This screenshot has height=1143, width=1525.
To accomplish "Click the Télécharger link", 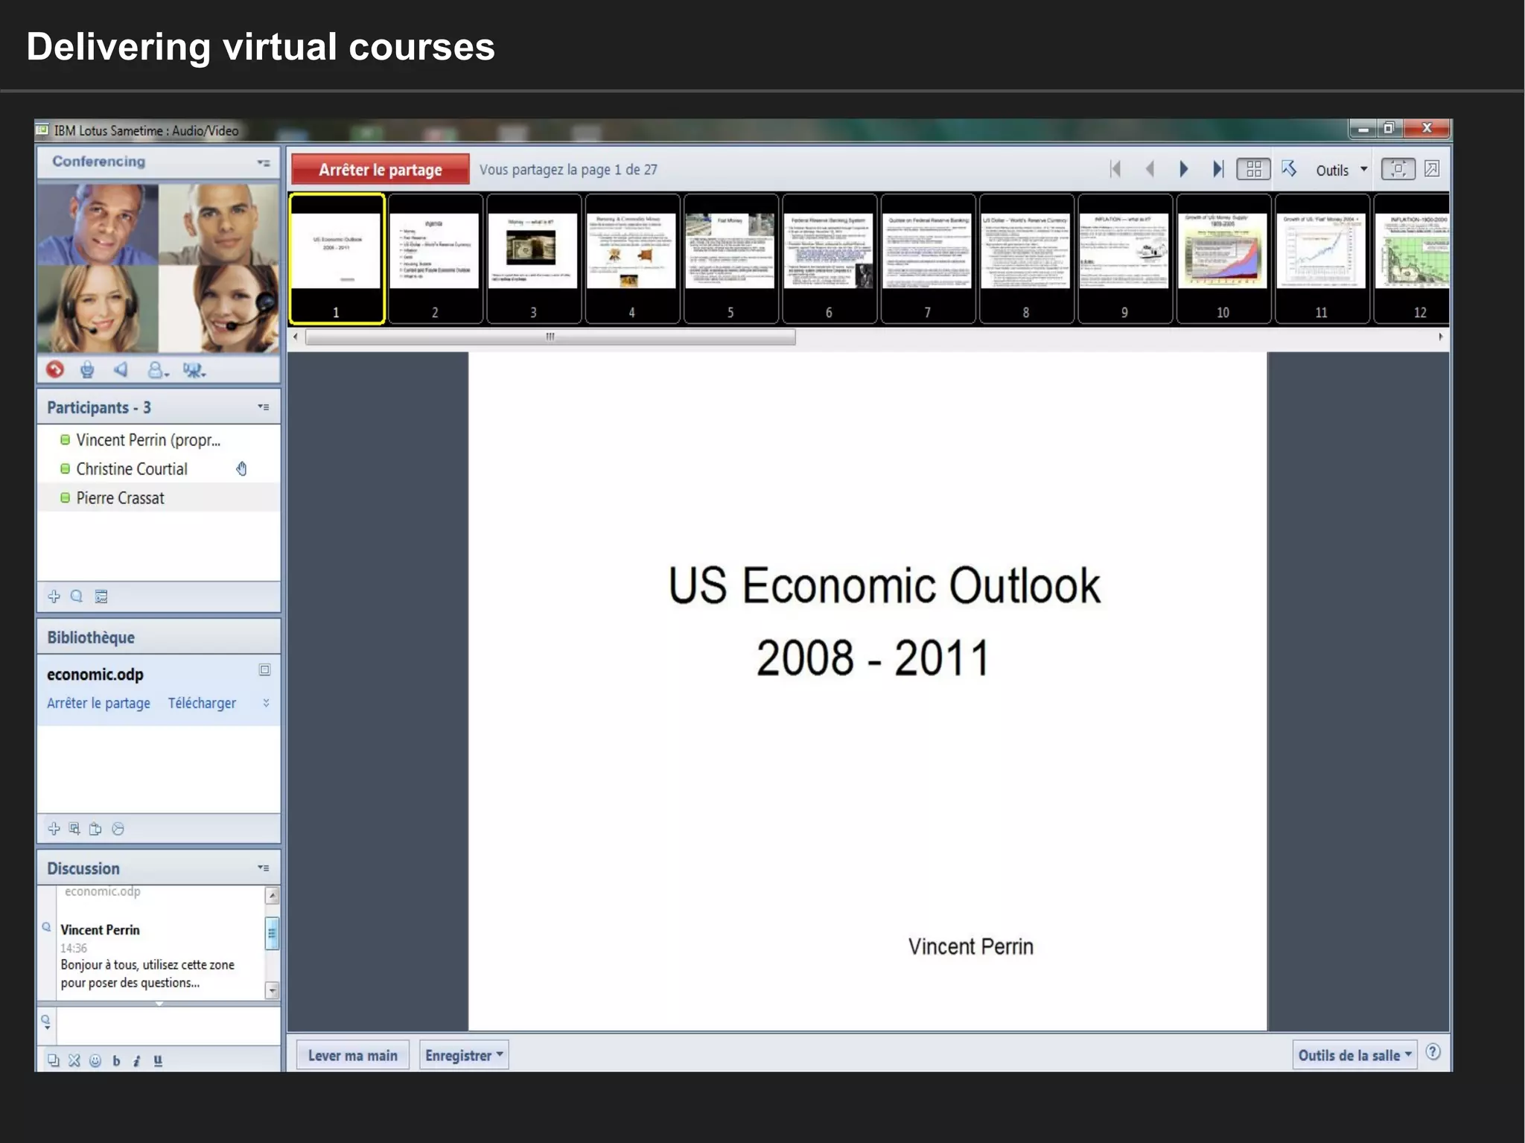I will 202,703.
